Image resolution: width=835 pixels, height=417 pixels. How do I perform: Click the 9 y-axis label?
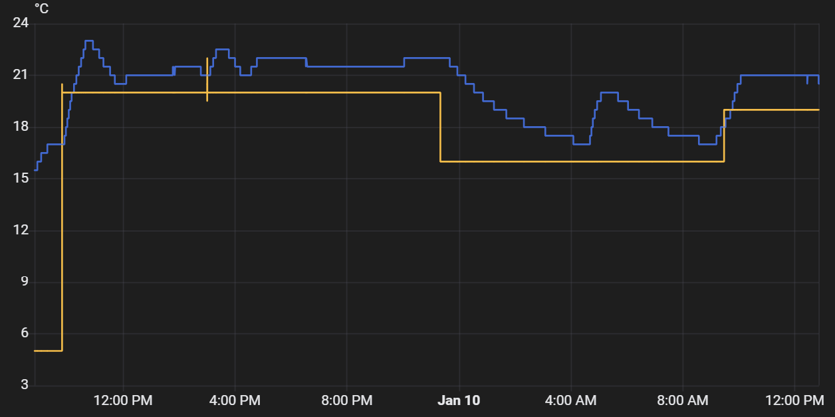(24, 282)
